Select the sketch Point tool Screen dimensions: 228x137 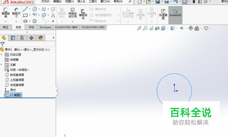tap(53, 21)
